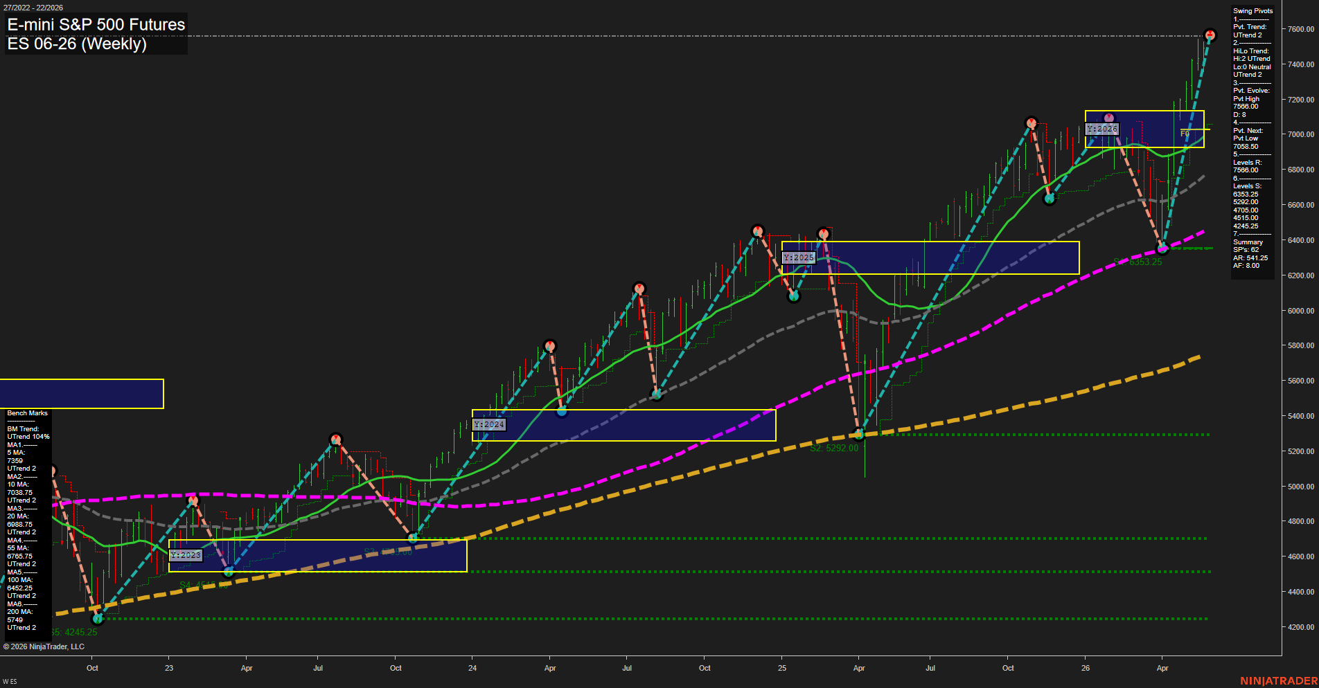The height and width of the screenshot is (688, 1319).
Task: Click the swing low pivot marker at S2 5292
Action: (860, 435)
